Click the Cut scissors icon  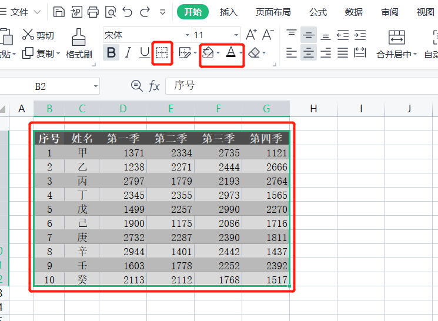coord(28,35)
